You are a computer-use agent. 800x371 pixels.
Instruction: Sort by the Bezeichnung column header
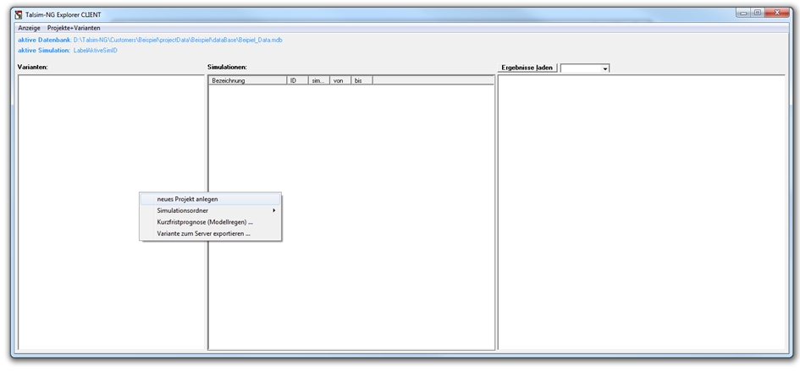(246, 80)
